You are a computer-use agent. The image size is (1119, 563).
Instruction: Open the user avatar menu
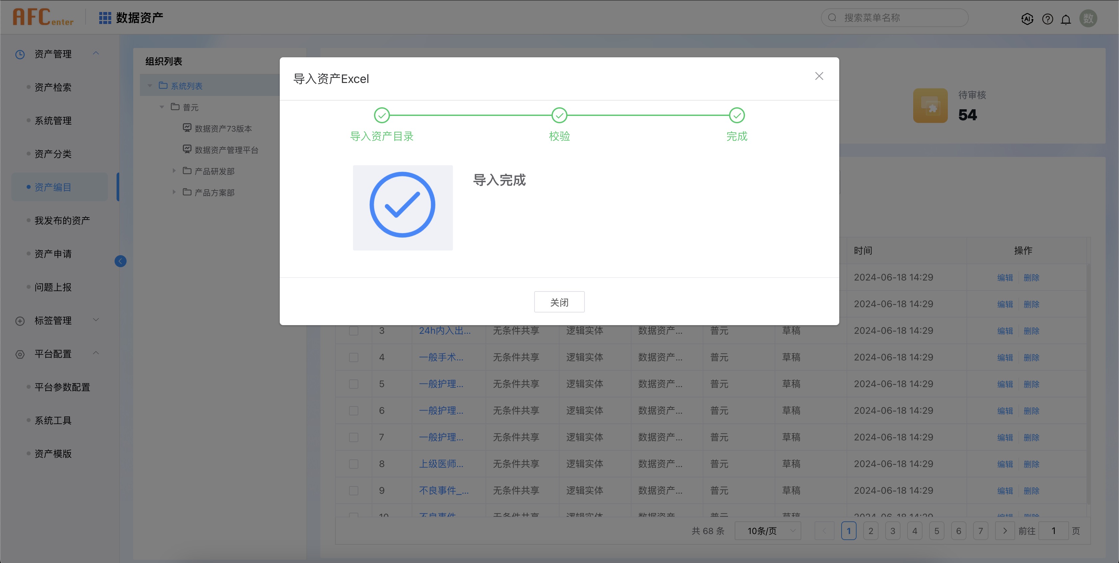(1088, 18)
